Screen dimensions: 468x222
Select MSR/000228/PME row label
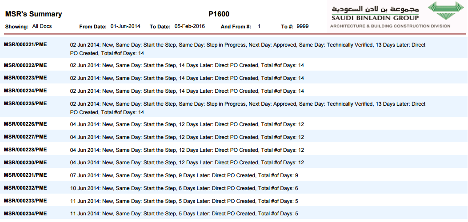[x=25, y=150]
